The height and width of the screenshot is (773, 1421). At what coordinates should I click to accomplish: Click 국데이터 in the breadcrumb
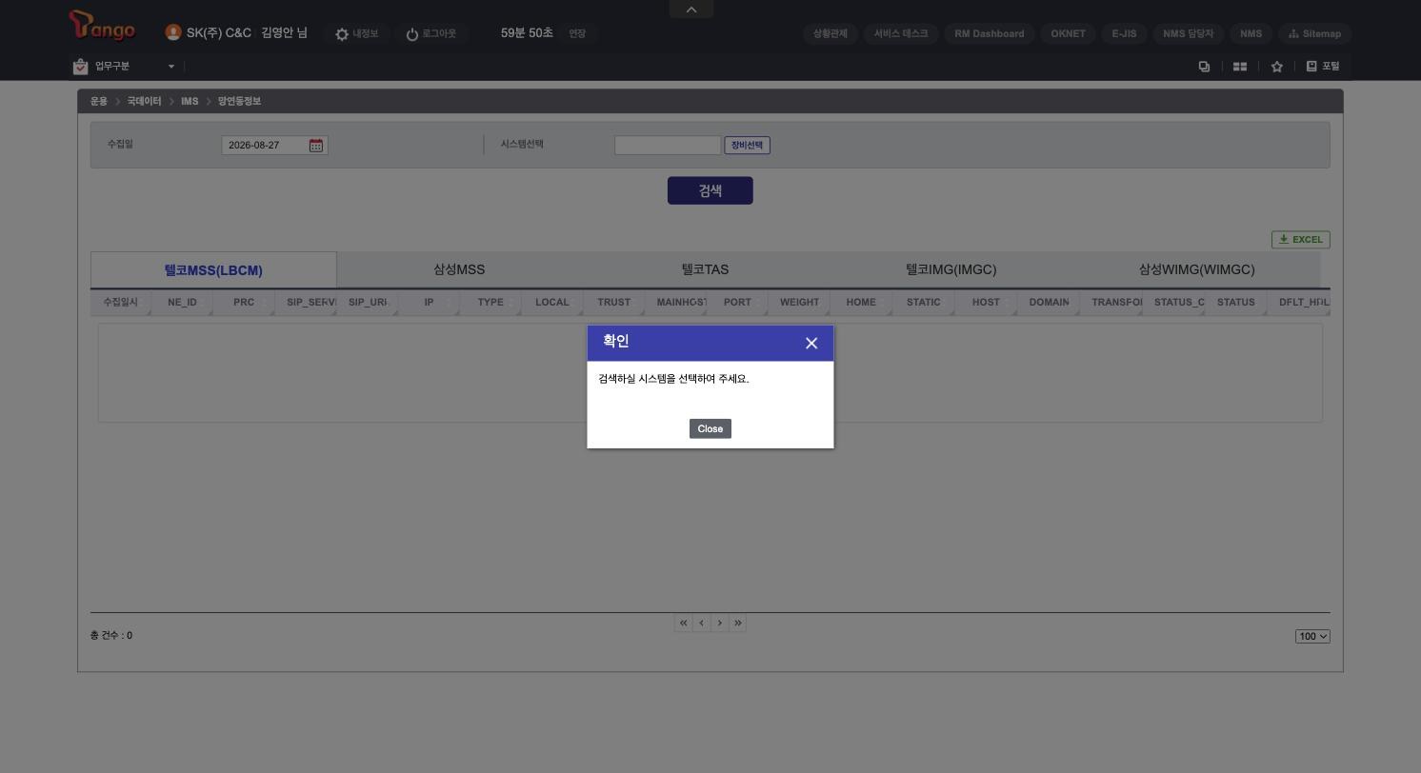click(144, 101)
